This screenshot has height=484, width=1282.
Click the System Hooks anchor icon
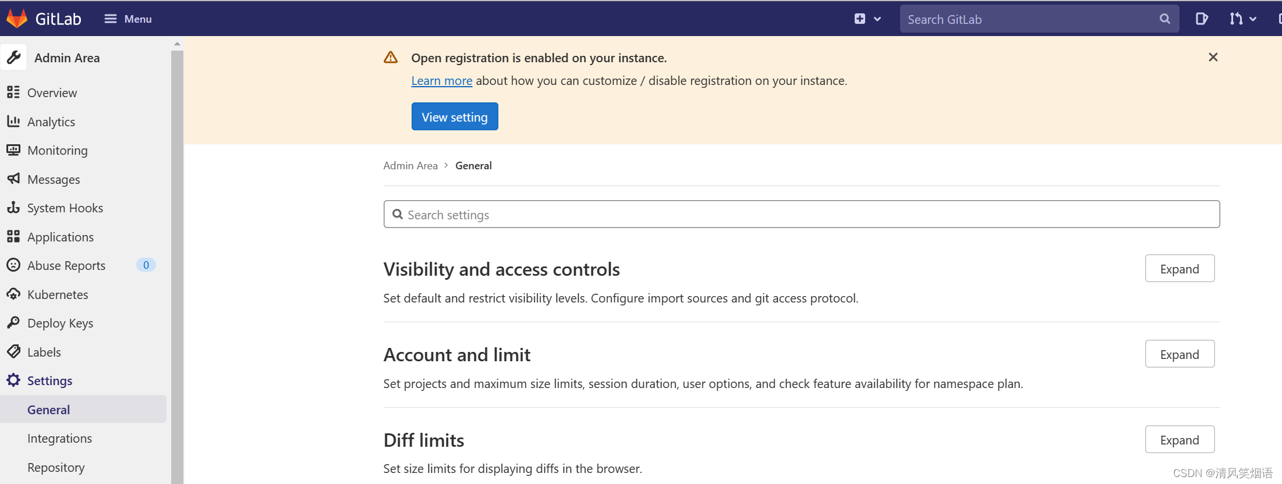(x=13, y=208)
